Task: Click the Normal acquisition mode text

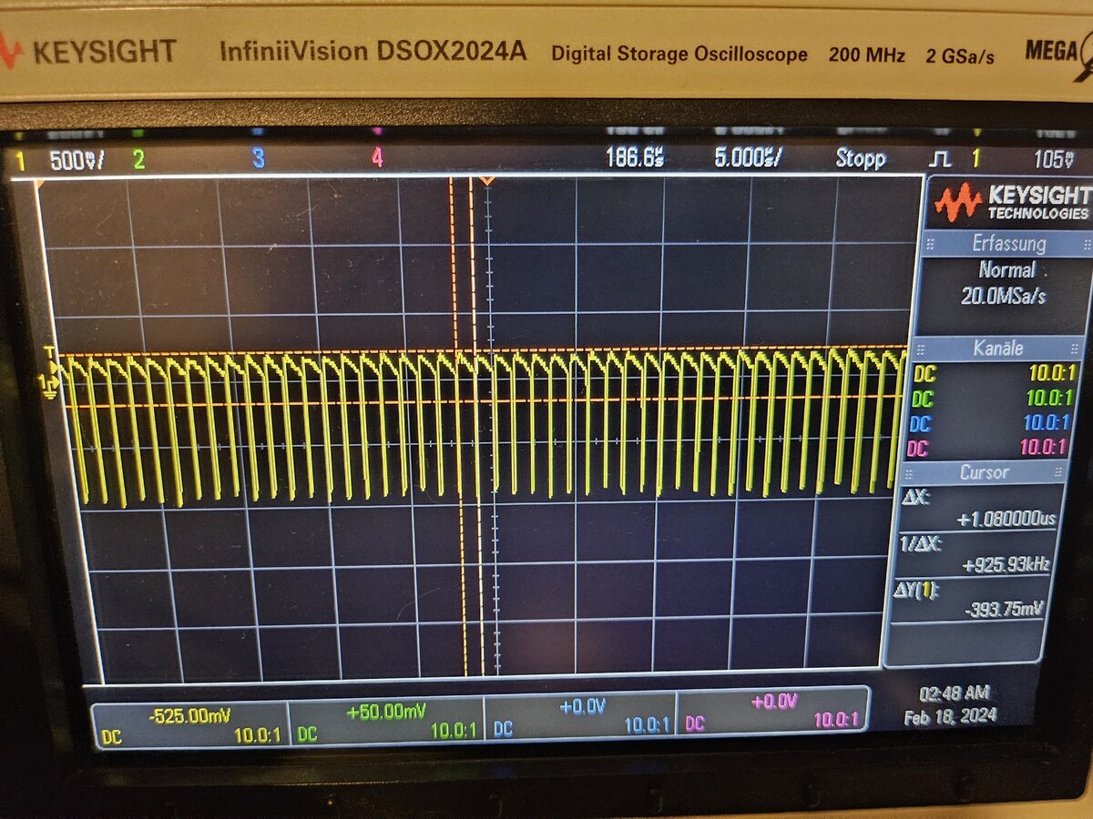Action: point(1006,270)
